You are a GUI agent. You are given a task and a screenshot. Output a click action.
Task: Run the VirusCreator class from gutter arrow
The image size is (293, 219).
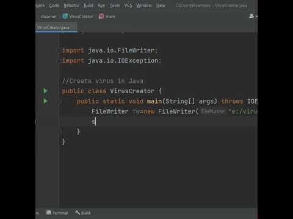45,91
